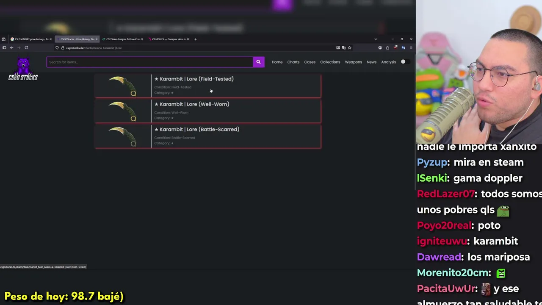Switch to CS 2 MARKET price history tab
The height and width of the screenshot is (305, 542).
click(x=31, y=39)
